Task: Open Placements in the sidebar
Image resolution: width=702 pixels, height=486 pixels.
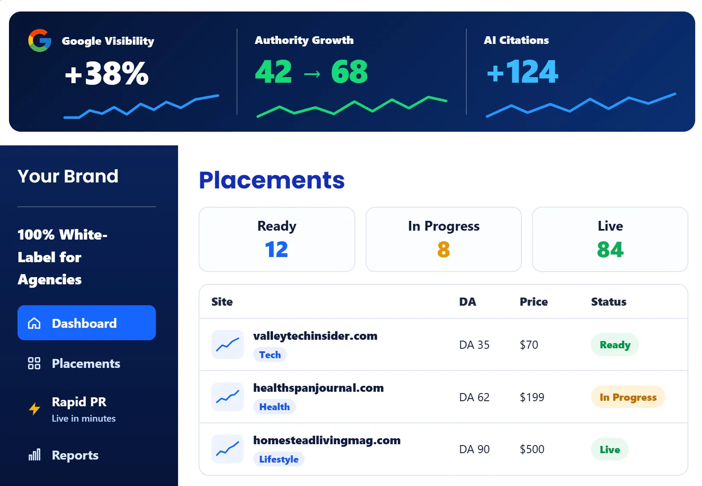Action: 87,363
